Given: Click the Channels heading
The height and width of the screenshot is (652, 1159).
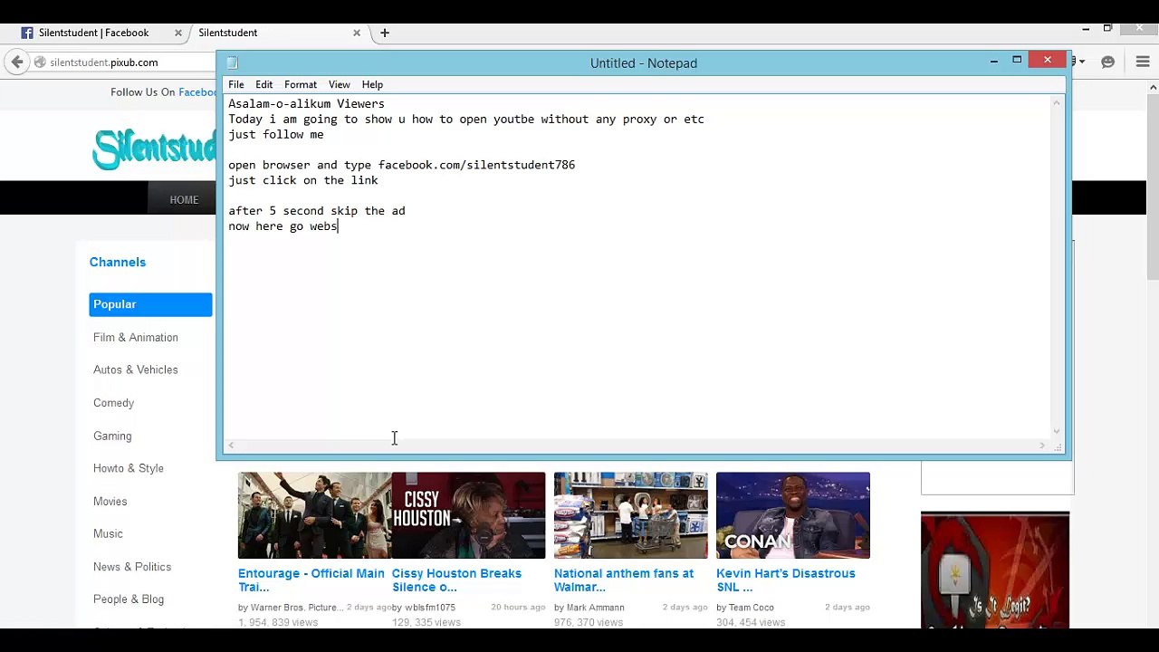Looking at the screenshot, I should point(118,262).
